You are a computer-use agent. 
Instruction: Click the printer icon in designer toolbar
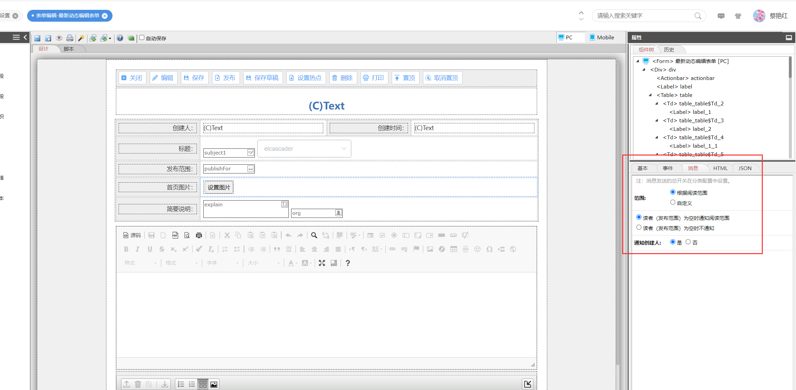point(70,38)
